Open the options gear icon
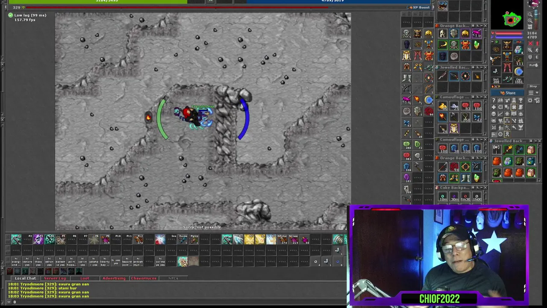 [x=530, y=100]
